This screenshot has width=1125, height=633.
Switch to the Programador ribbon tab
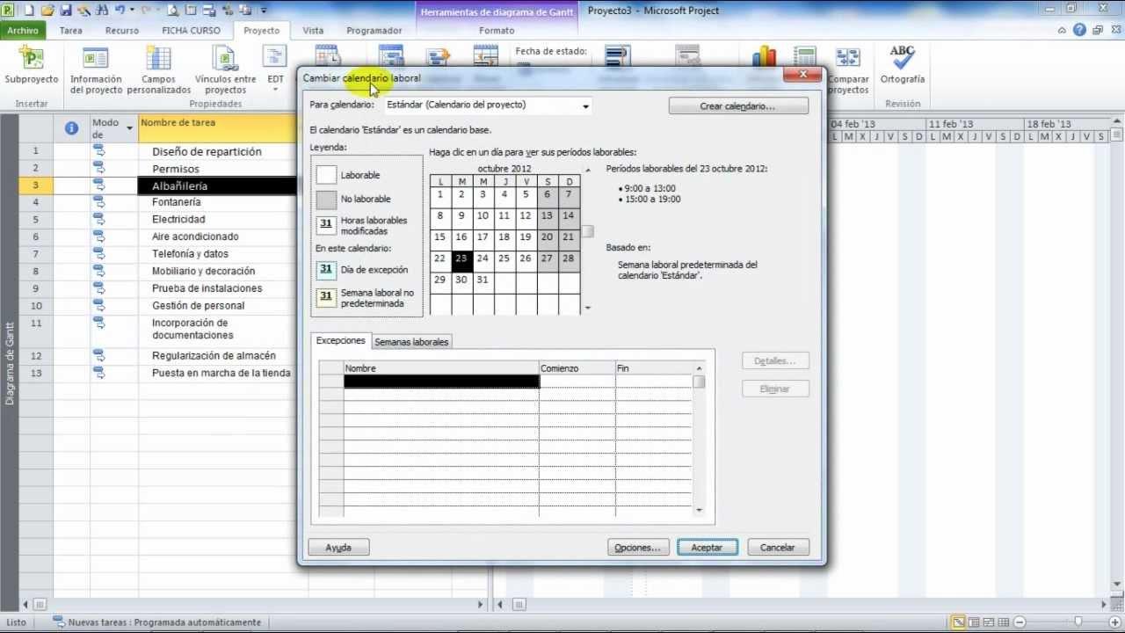(374, 30)
